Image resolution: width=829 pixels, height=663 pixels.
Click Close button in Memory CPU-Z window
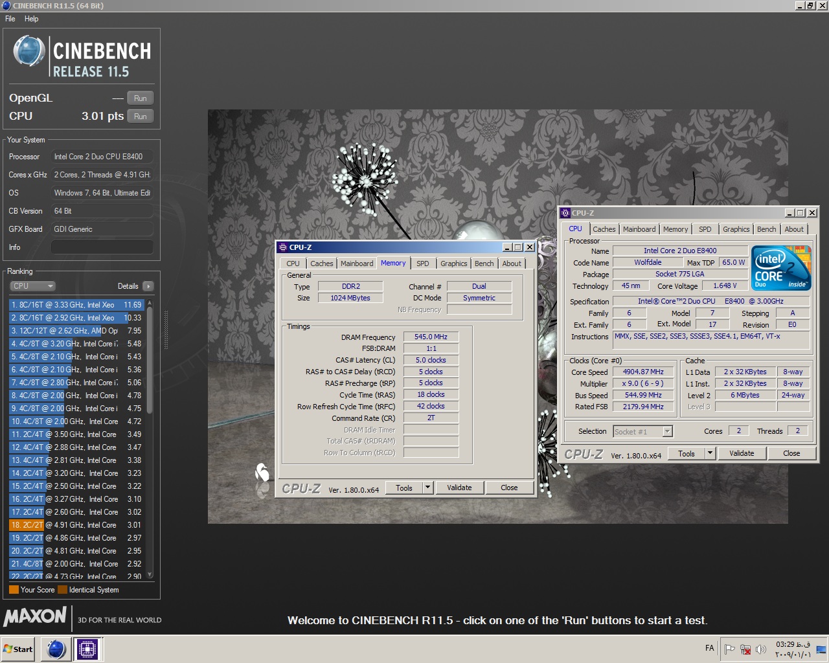[x=509, y=488]
